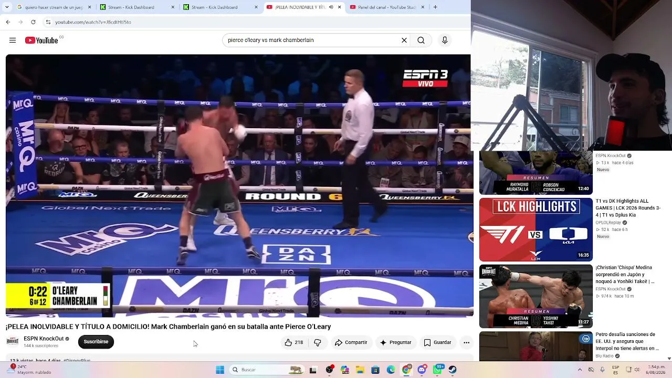Open Christian 'Chispa' Medina video title
Viewport: 672px width, 378px height.
point(625,275)
